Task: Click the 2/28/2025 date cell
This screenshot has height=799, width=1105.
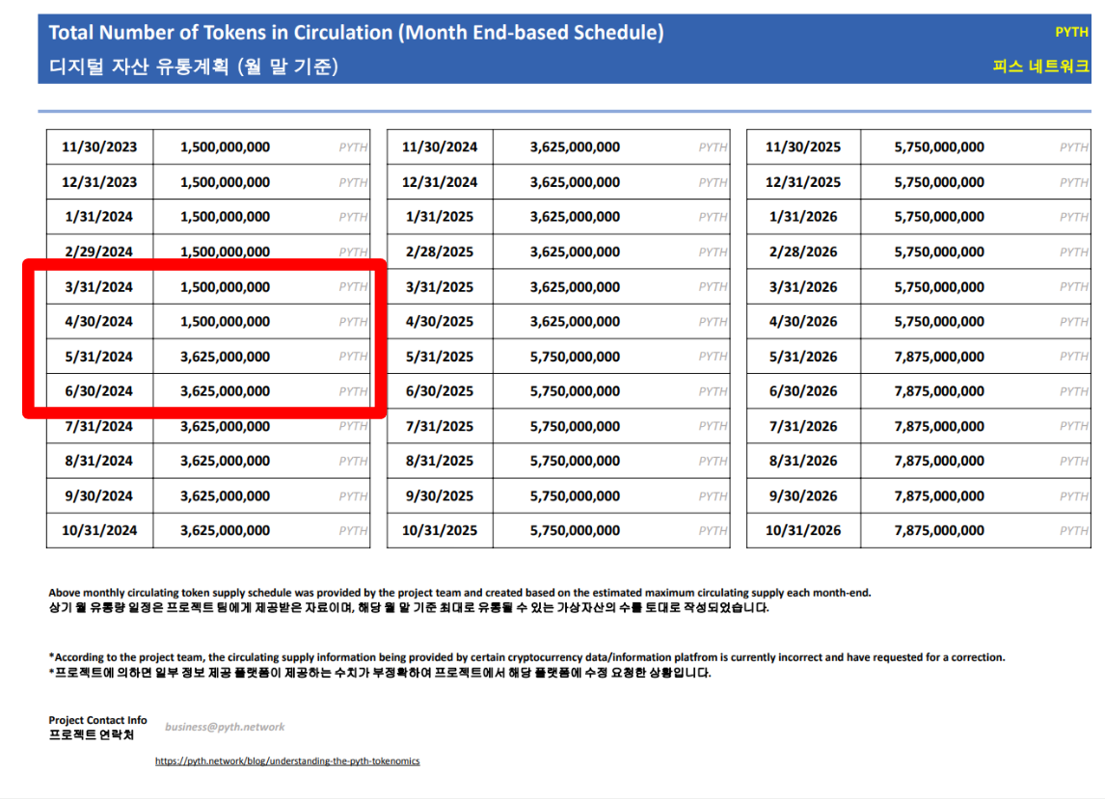Action: (440, 252)
